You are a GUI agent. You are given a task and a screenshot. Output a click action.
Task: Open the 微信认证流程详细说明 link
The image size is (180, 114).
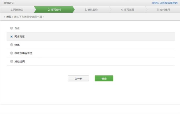click(165, 3)
